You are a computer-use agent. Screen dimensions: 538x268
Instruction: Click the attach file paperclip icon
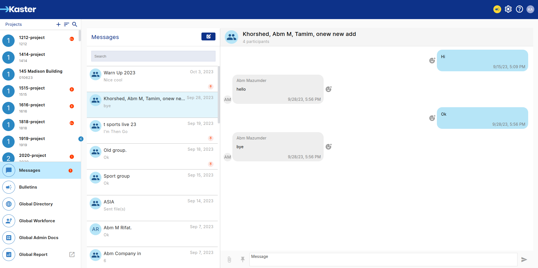229,260
